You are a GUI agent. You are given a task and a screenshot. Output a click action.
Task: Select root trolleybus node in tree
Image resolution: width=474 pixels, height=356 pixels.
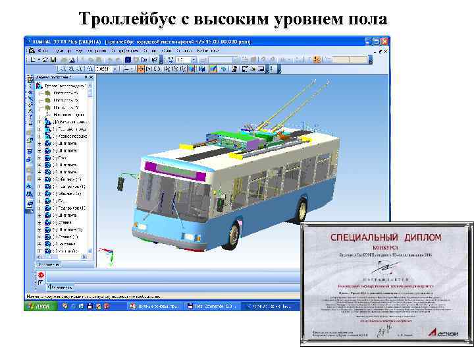tap(65, 86)
